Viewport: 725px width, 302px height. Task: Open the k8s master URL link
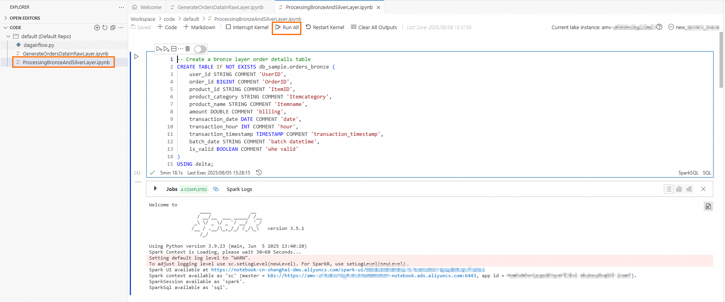372,276
